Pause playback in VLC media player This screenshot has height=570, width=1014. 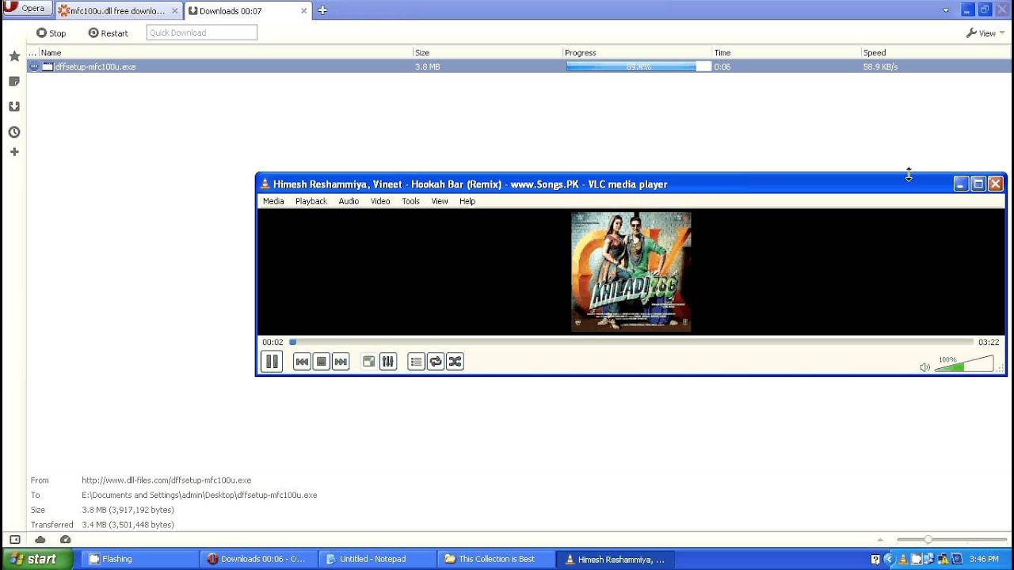point(272,362)
